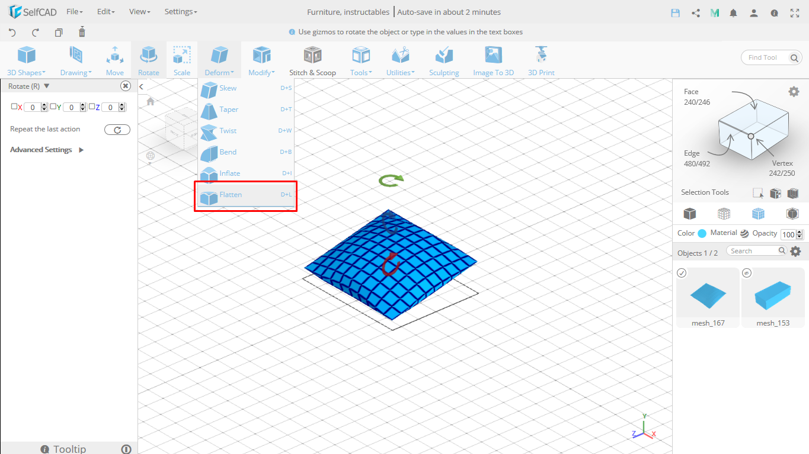Open the Image To 3D tool

click(x=493, y=61)
